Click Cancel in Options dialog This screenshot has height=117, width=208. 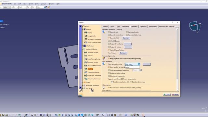[x=175, y=95]
